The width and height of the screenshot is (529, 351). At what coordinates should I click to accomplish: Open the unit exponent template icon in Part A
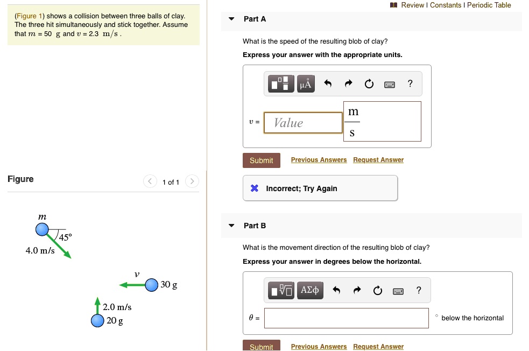click(280, 83)
